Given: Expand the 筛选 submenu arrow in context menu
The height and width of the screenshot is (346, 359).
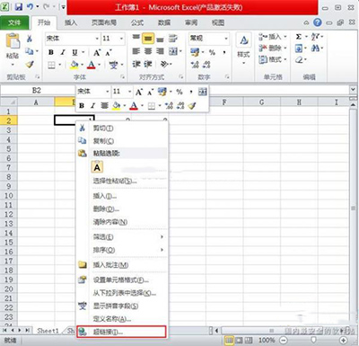Looking at the screenshot, I should pyautogui.click(x=162, y=237).
